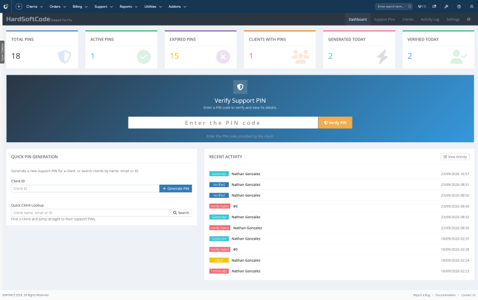478x300 pixels.
Task: Click Nathan Gonzalez in the 16:57 Generate row
Action: (246, 174)
